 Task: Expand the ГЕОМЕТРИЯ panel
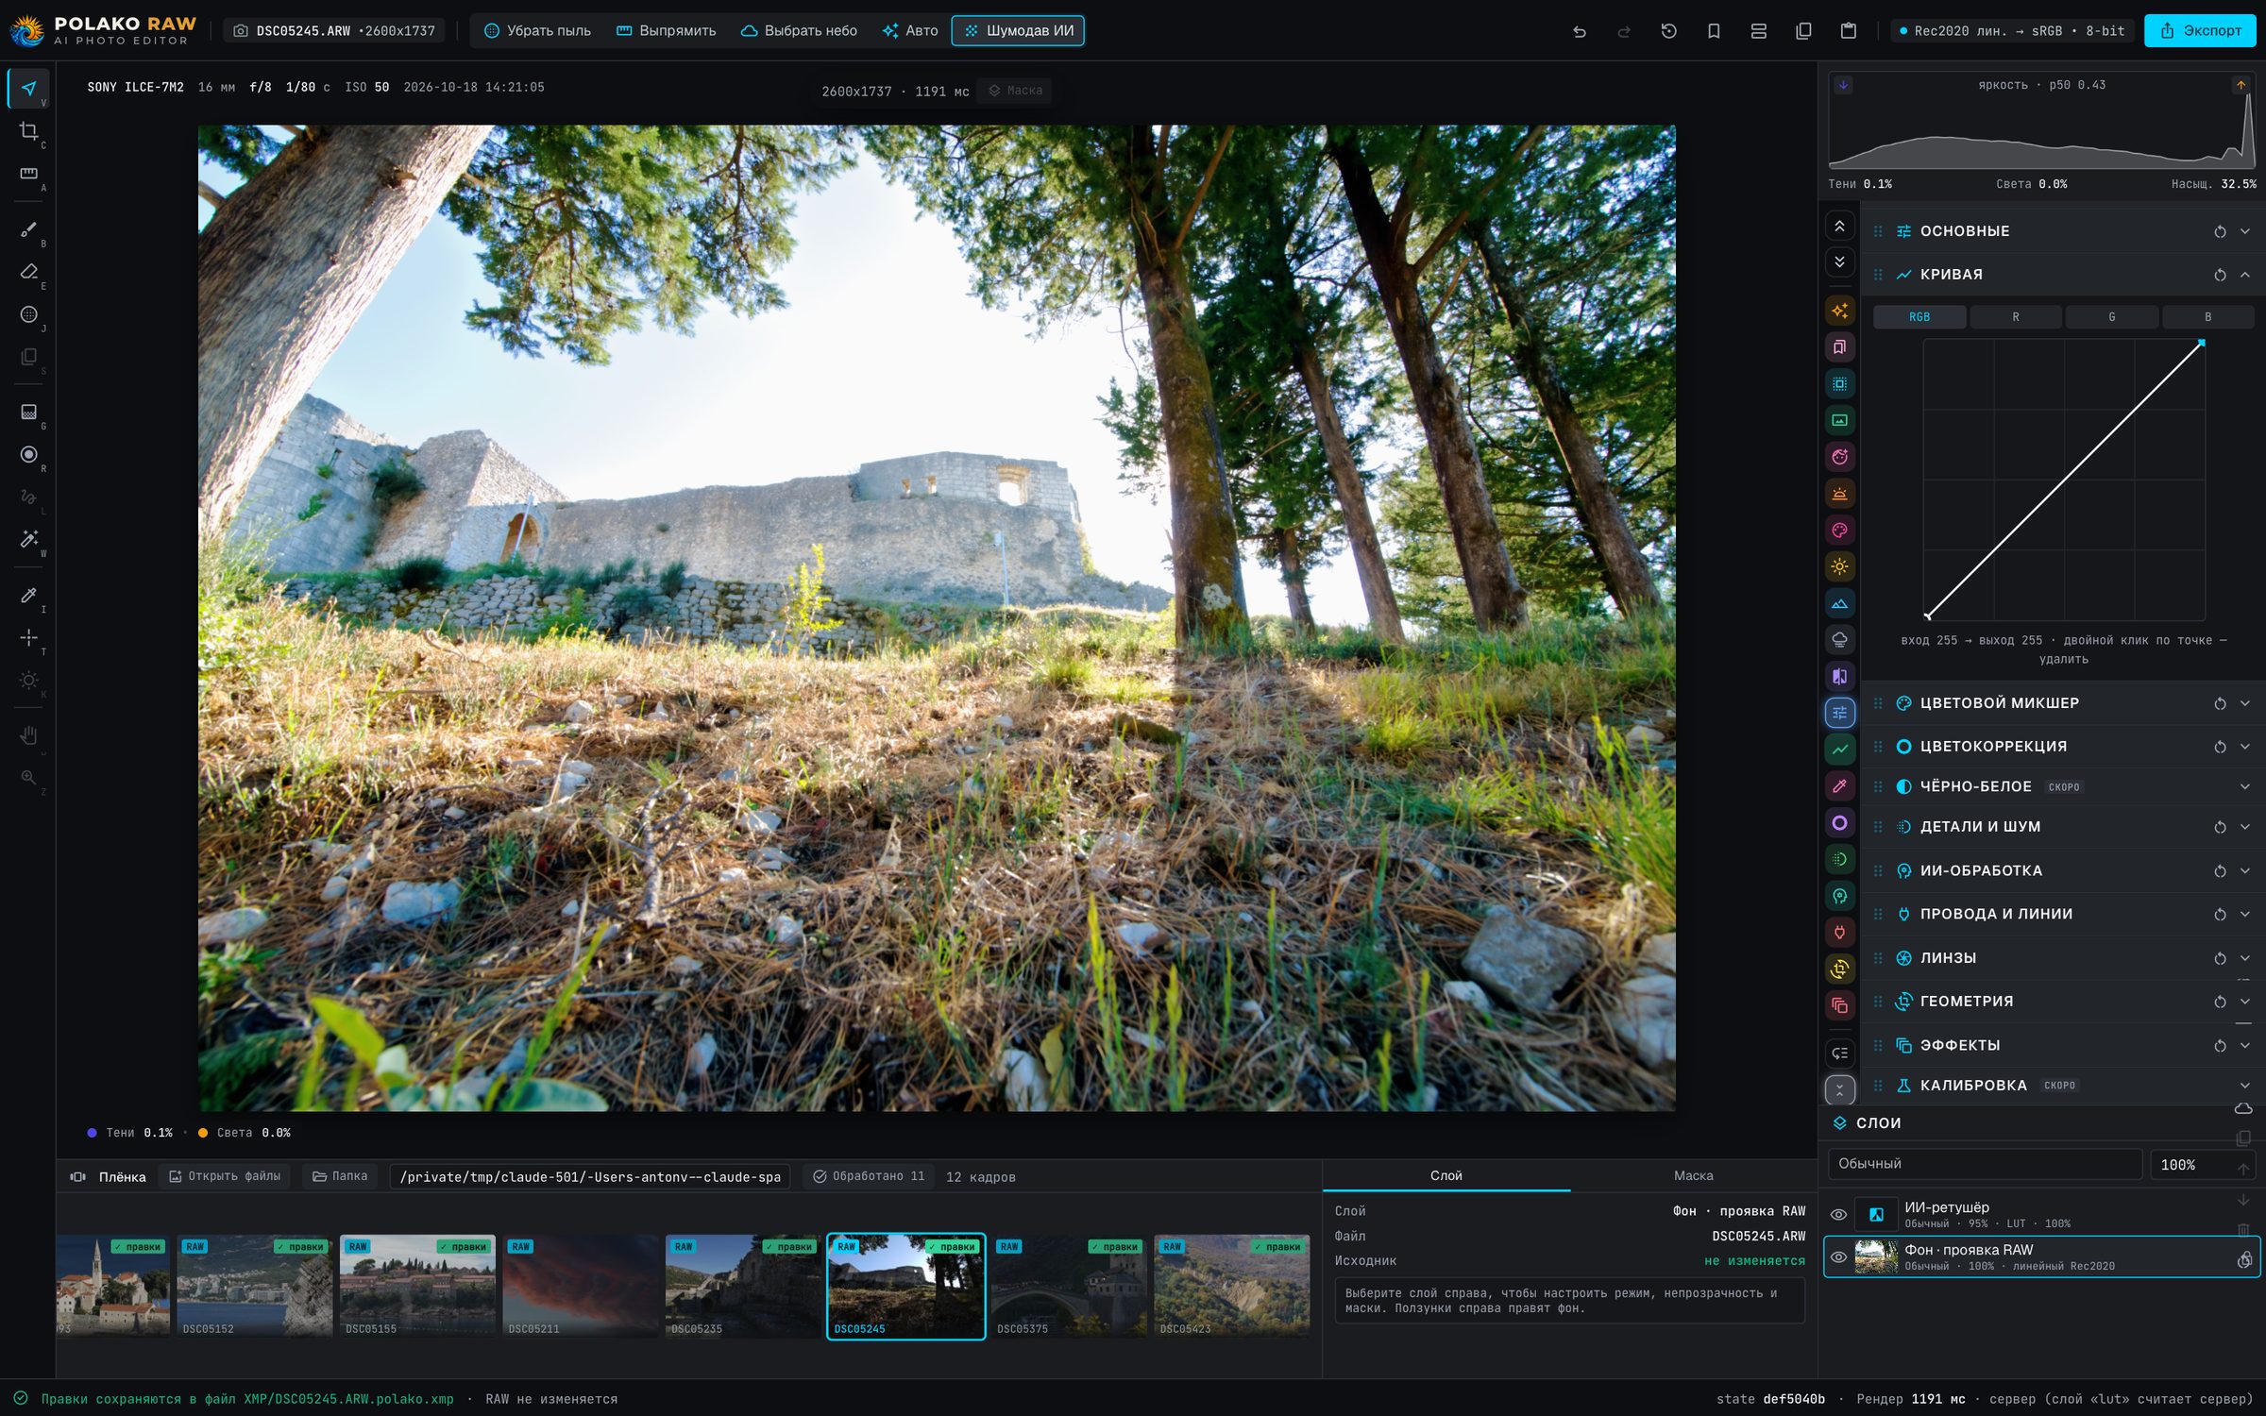[2245, 1002]
